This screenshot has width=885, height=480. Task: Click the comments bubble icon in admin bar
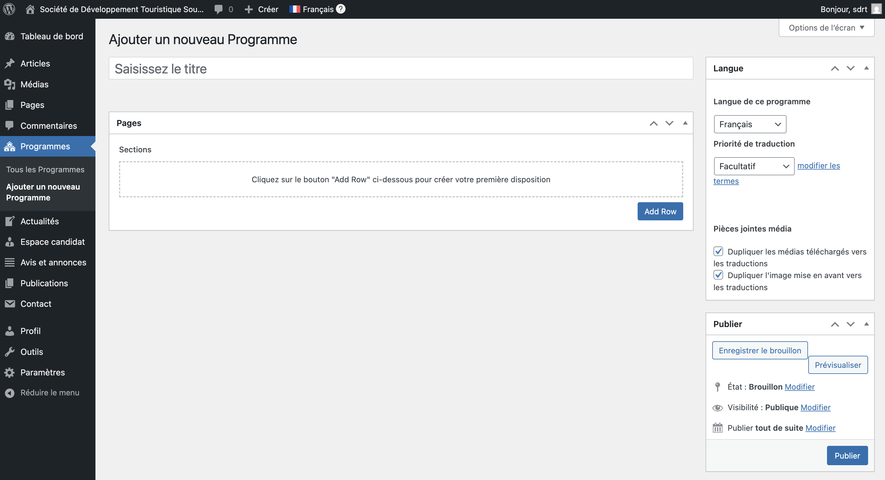click(x=218, y=9)
